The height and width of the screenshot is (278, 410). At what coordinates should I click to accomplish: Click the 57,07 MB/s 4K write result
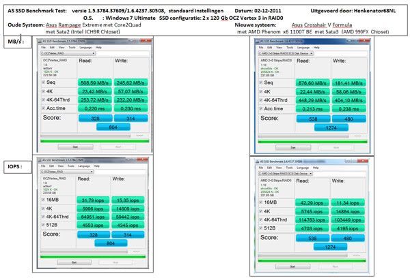point(131,91)
